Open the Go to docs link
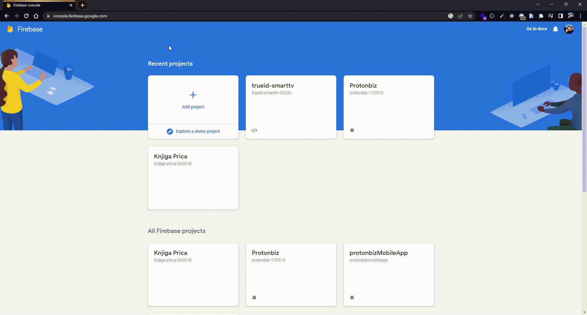Screen dimensions: 587x315 tap(536, 29)
